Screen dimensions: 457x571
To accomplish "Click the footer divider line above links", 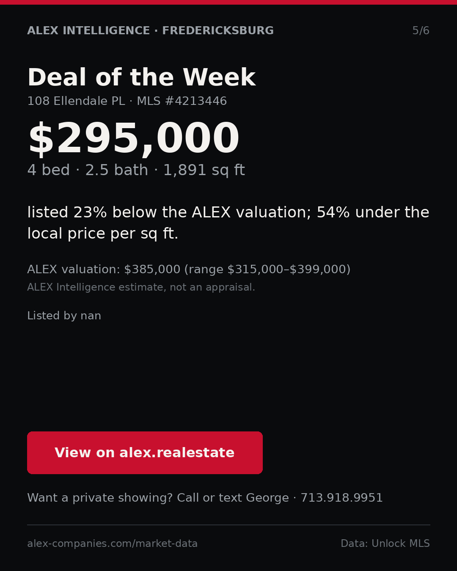I will (x=228, y=525).
